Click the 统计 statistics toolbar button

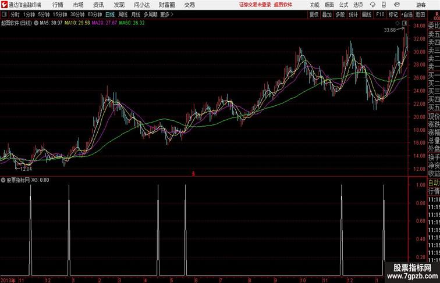click(353, 15)
